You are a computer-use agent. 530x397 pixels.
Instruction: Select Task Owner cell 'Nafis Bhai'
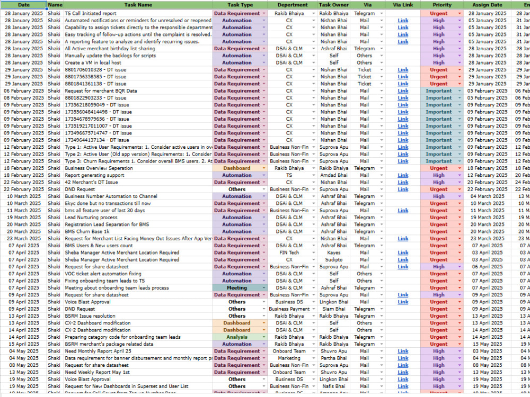click(333, 386)
